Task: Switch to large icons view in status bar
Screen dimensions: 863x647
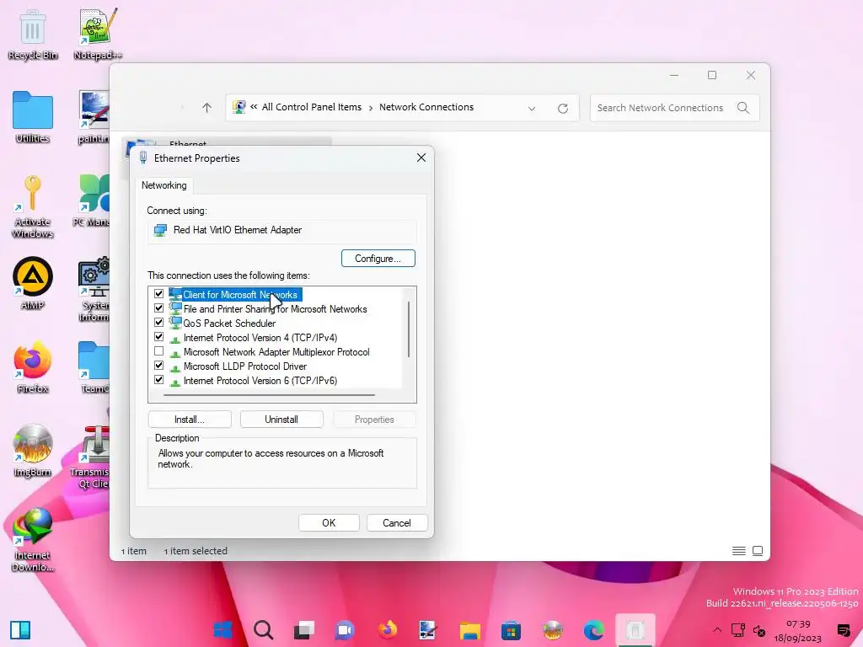Action: [758, 551]
